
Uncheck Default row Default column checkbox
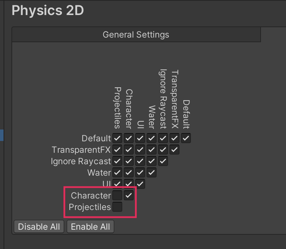[x=186, y=138]
